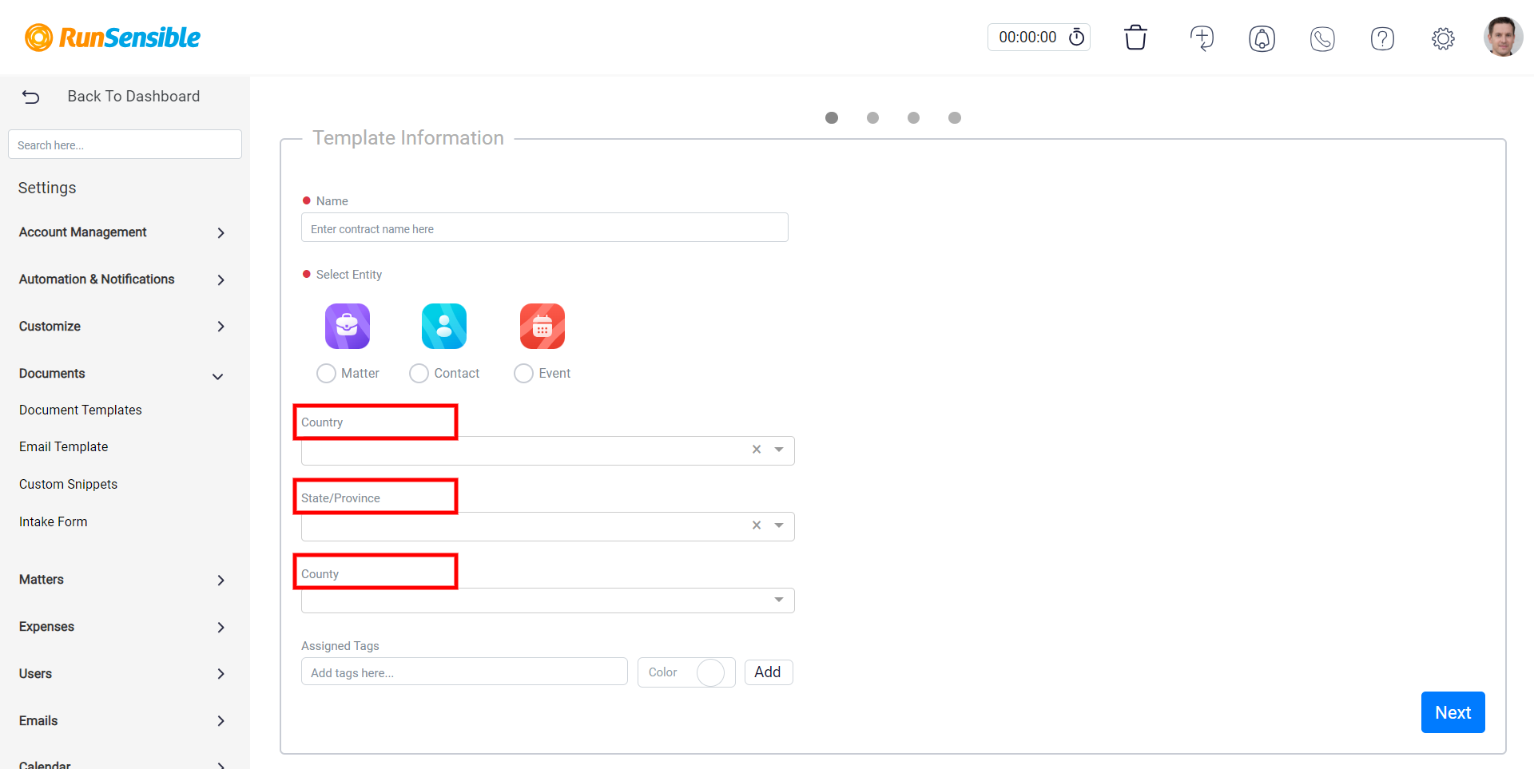Viewport: 1534px width, 769px height.
Task: Open the user profile avatar
Action: [1503, 37]
